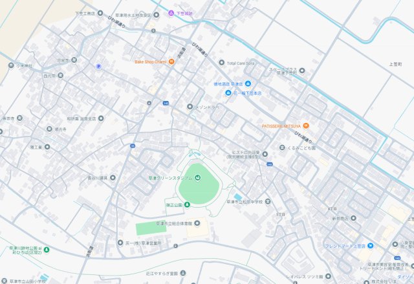Click the 上笠町 district name label
The height and width of the screenshot is (284, 414).
[395, 65]
